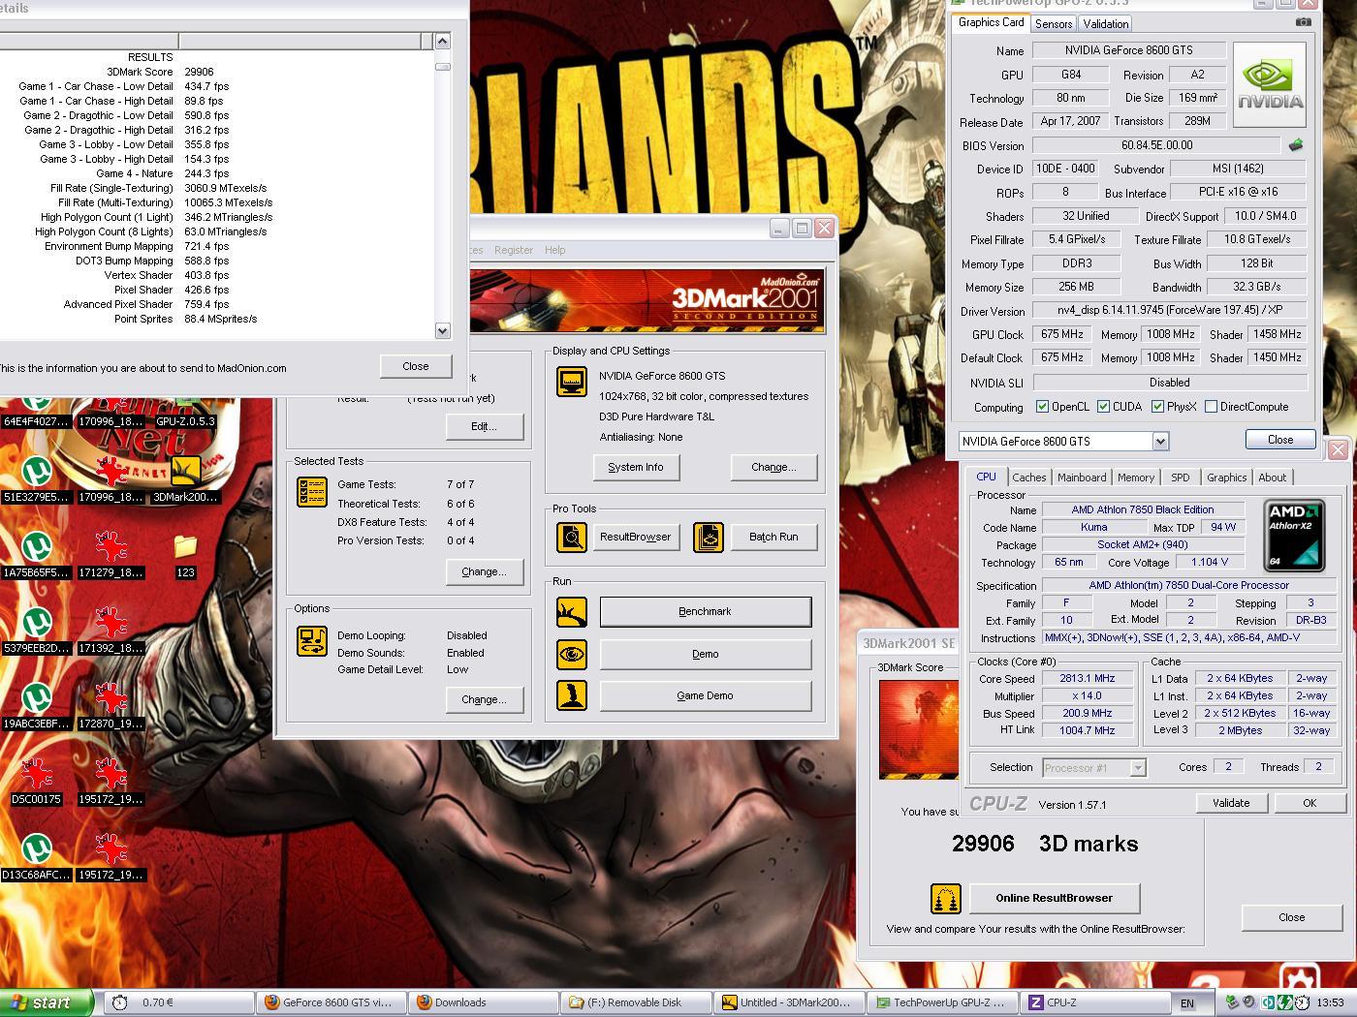Click the Edit... button in 3DMark2001
The width and height of the screenshot is (1357, 1017).
tap(484, 426)
